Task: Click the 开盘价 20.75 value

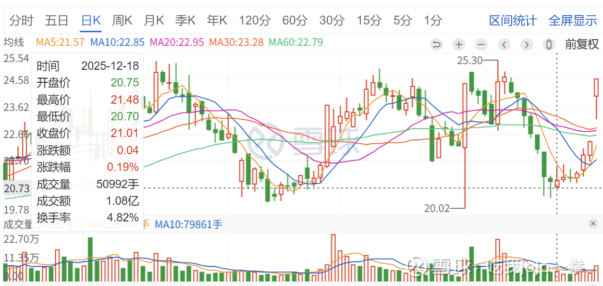Action: 125,83
